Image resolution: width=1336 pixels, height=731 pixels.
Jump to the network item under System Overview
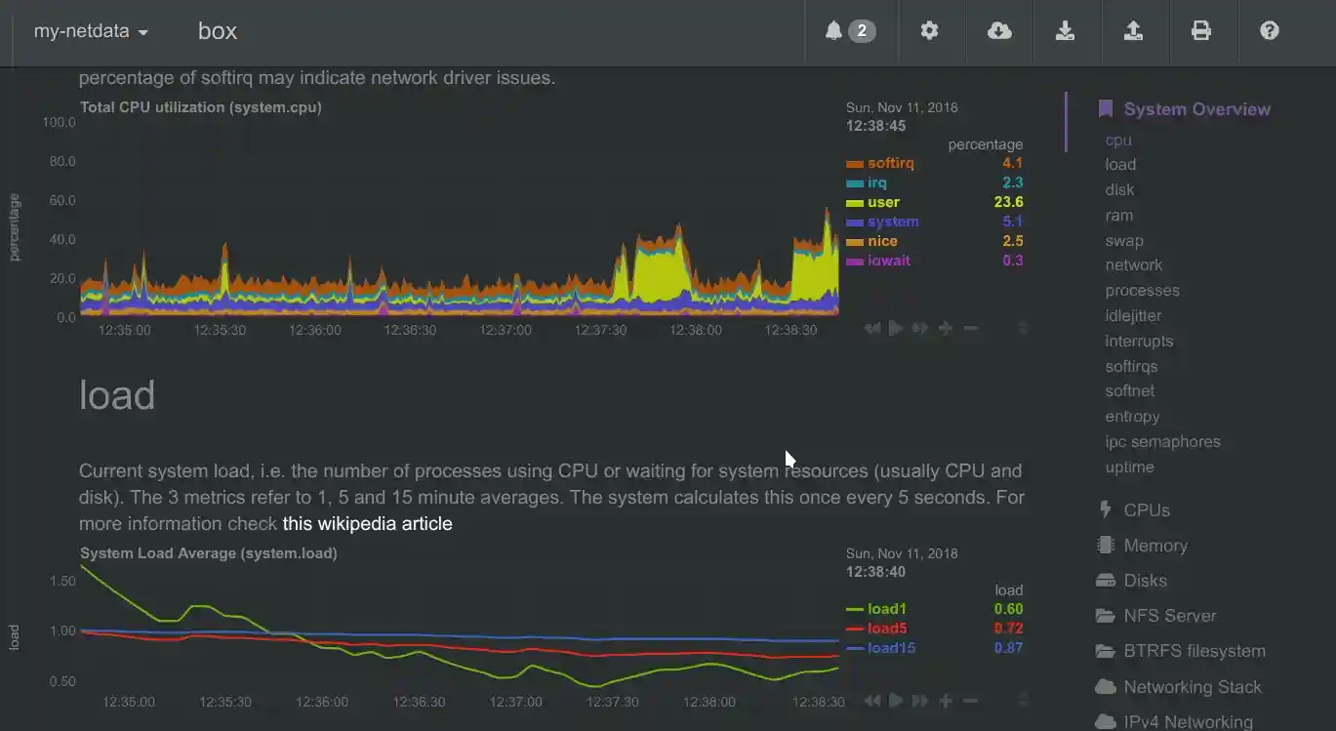[x=1133, y=265]
